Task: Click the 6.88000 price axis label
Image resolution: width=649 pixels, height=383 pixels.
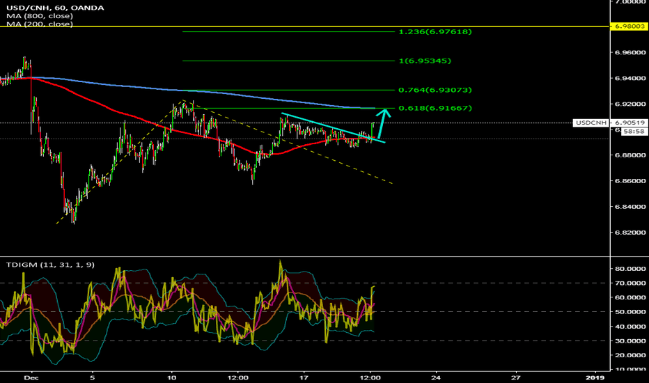Action: tap(630, 155)
